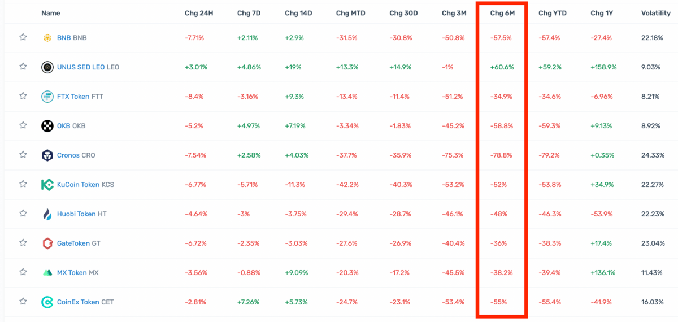
Task: Sort by Volatility column header
Action: pyautogui.click(x=656, y=13)
